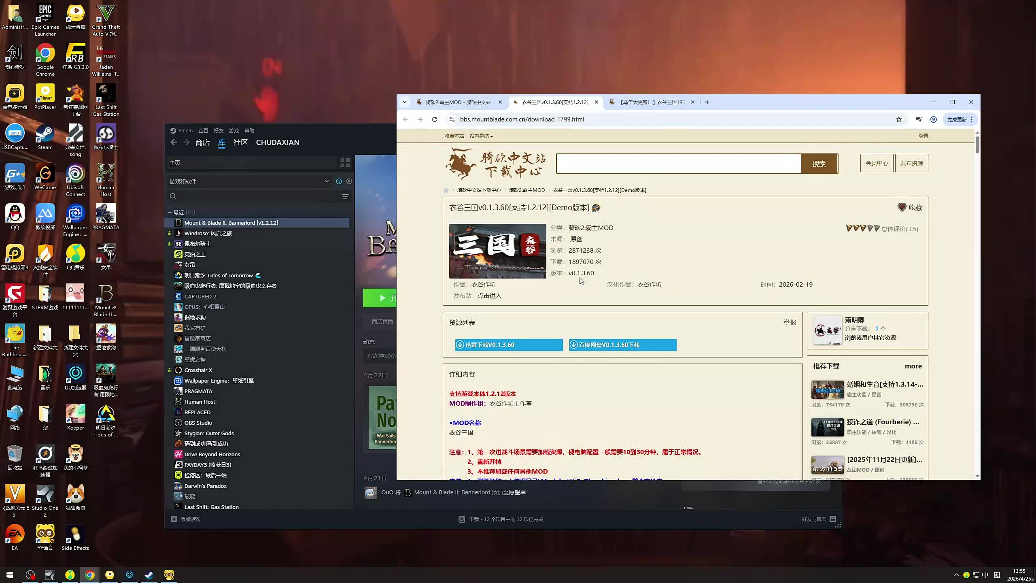Click the 收藏 heart icon

point(902,207)
